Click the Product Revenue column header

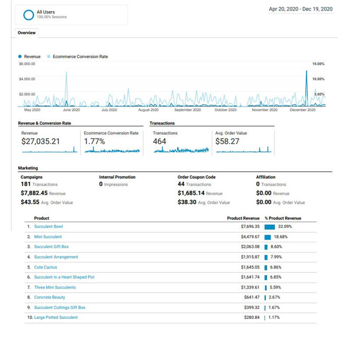click(x=243, y=218)
